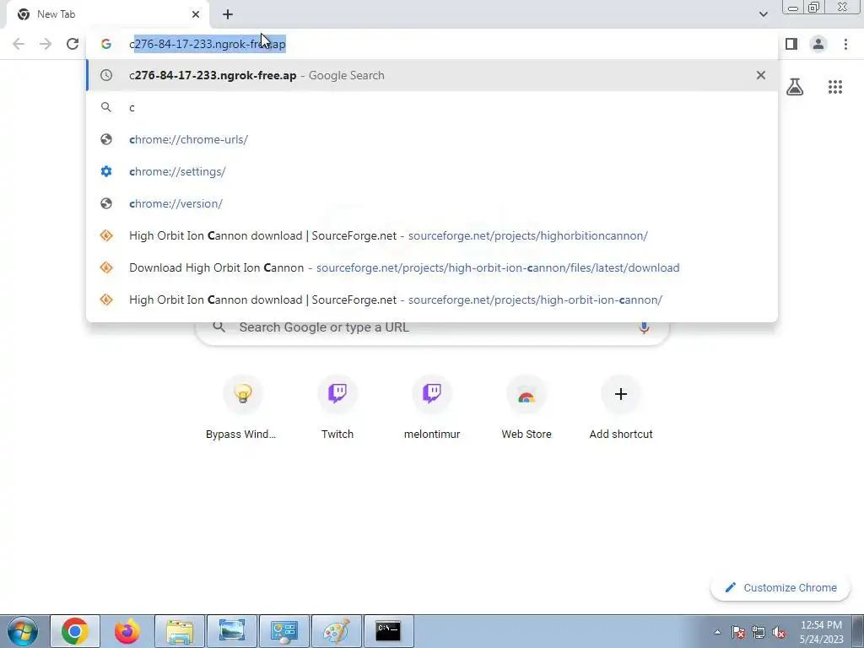Click the Google icon in address bar
The width and height of the screenshot is (864, 648).
click(x=106, y=44)
